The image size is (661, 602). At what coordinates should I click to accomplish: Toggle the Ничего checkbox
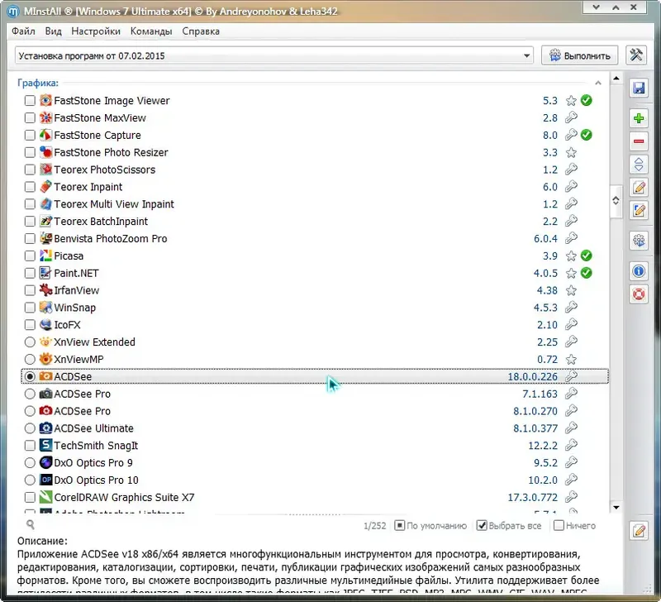click(559, 525)
